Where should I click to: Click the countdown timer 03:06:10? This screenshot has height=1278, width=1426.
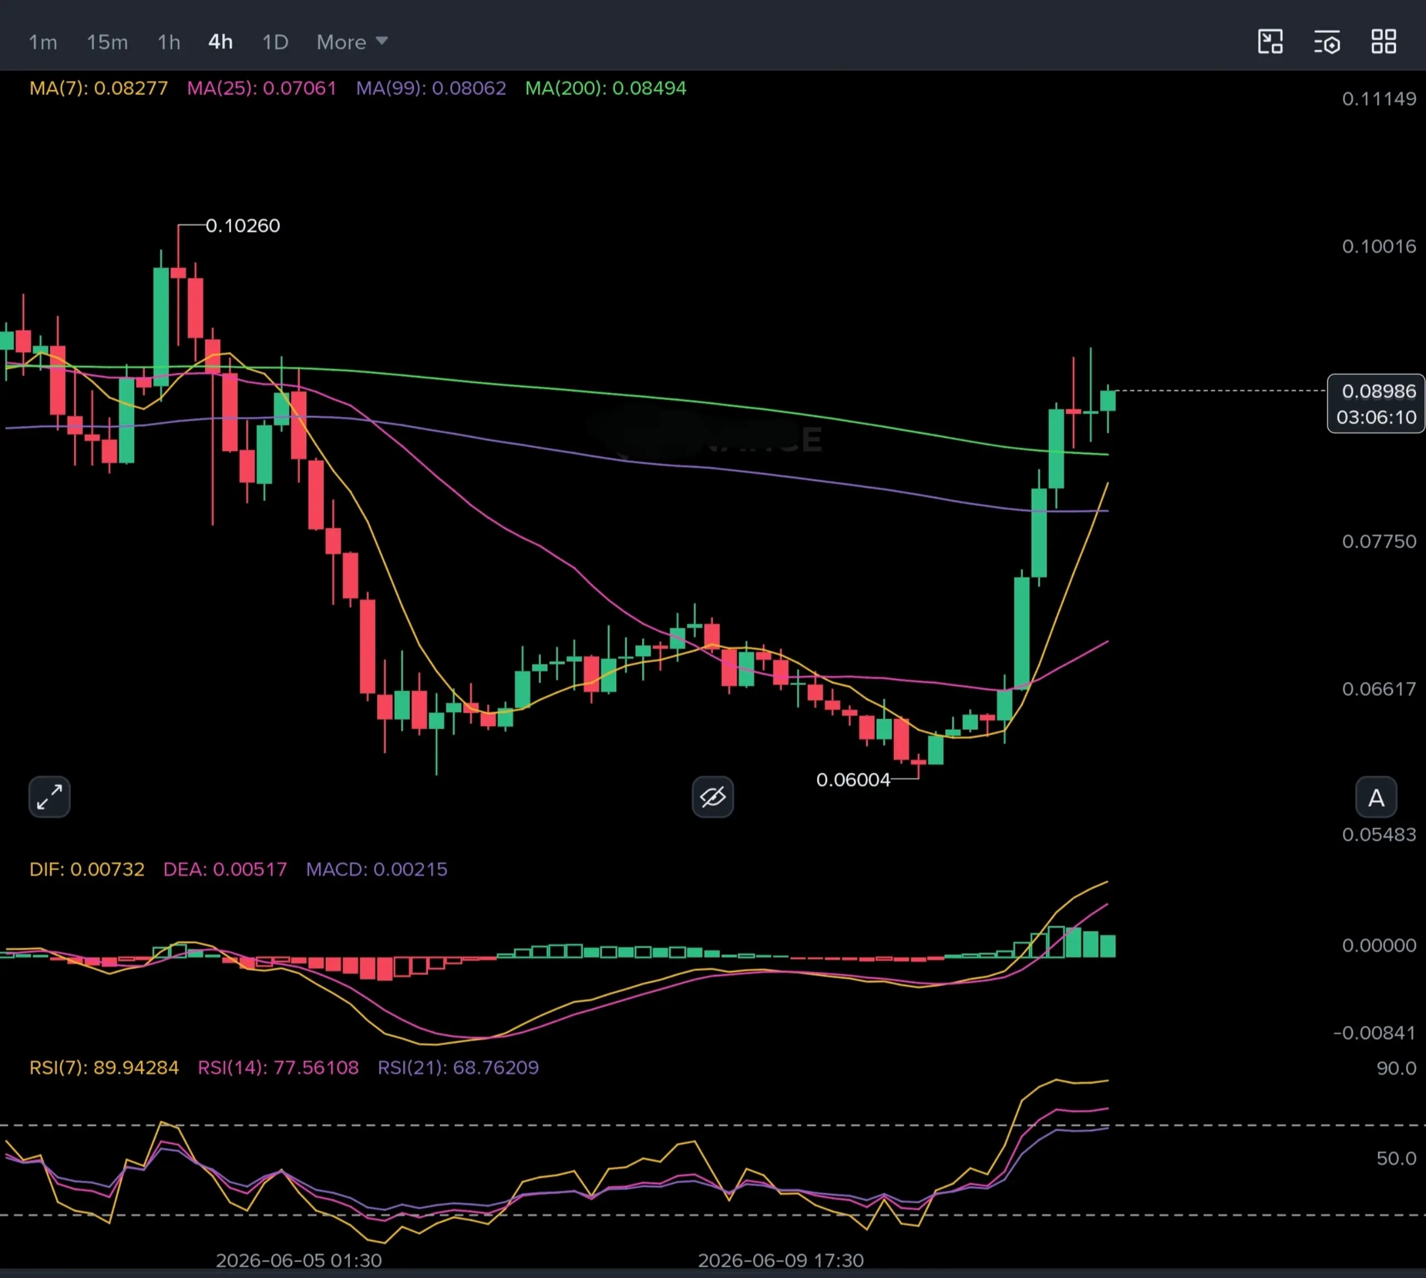1376,418
